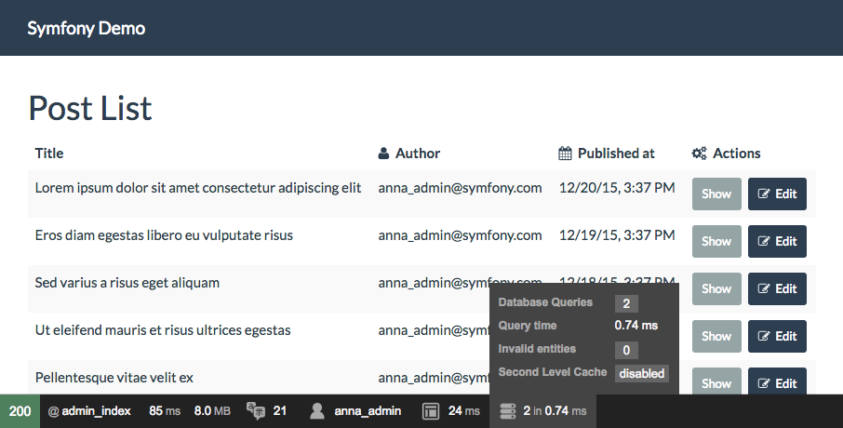Click the calendar icon in Published at header
Image resolution: width=843 pixels, height=428 pixels.
coord(565,154)
